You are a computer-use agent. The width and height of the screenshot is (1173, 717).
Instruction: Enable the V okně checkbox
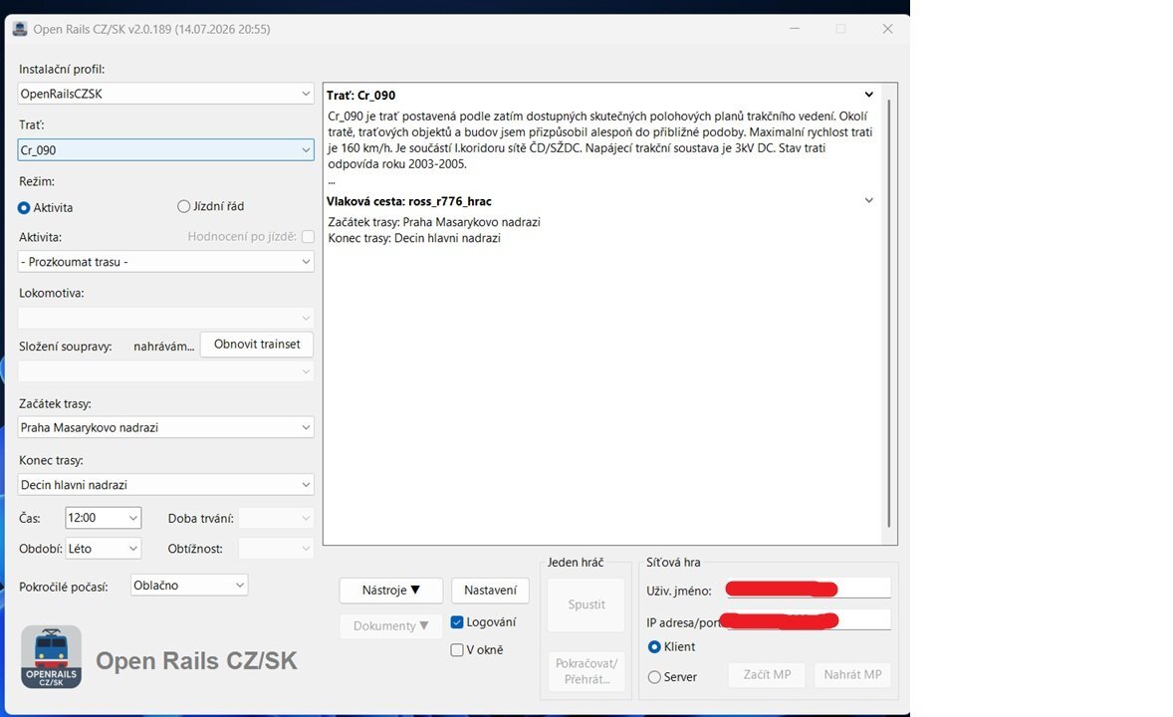457,649
